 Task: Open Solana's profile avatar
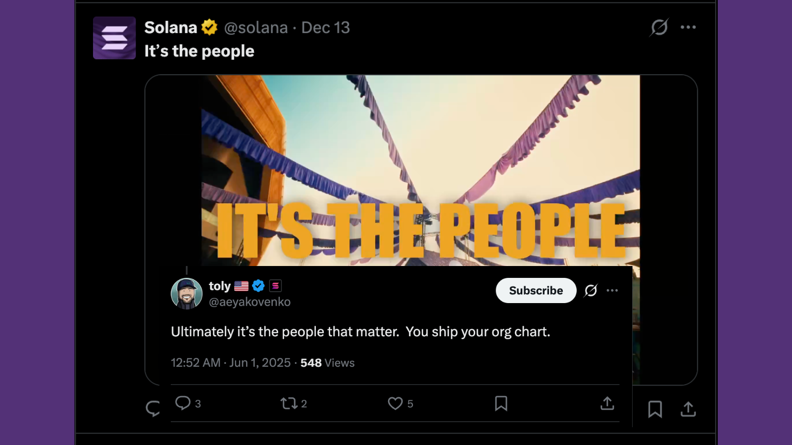coord(114,38)
